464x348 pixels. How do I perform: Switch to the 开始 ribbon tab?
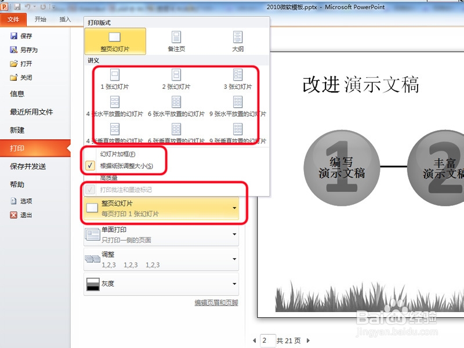(40, 20)
